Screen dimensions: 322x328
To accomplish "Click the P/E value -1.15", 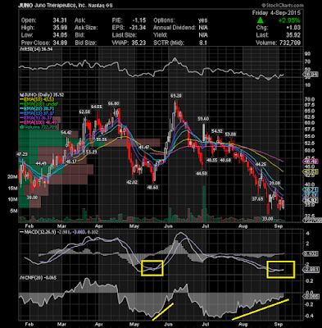I will (x=138, y=20).
